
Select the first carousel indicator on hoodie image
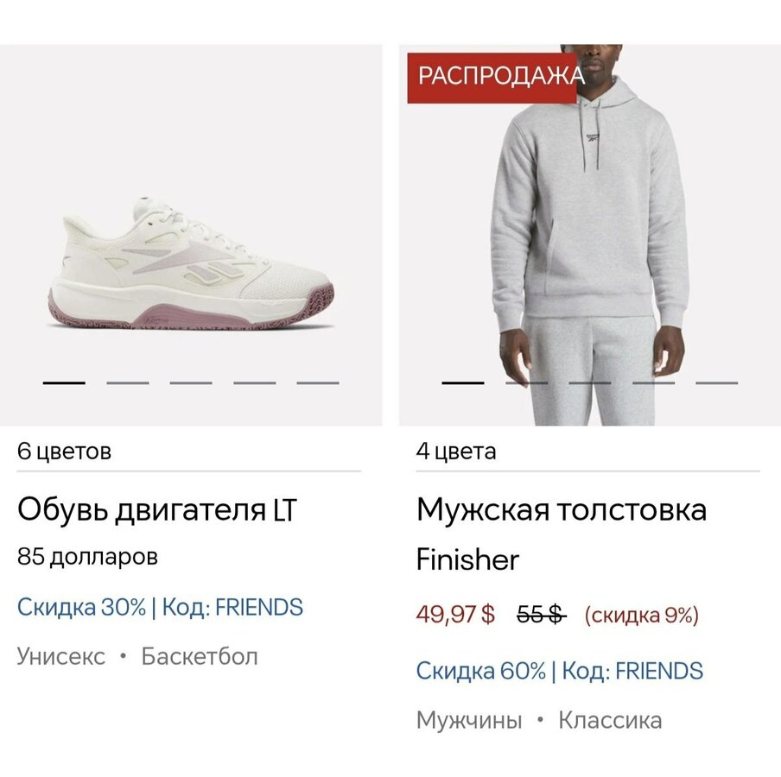pyautogui.click(x=463, y=382)
